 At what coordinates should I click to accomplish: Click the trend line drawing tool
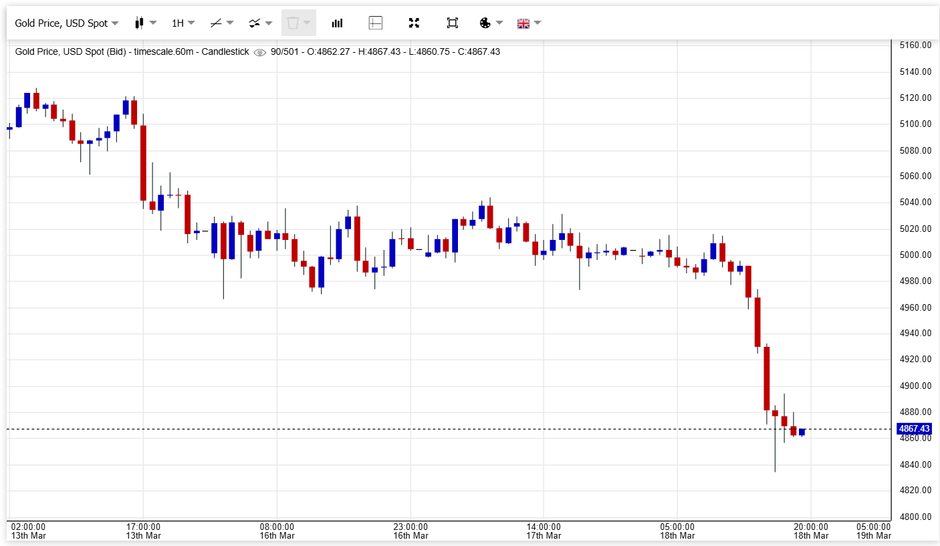[215, 22]
